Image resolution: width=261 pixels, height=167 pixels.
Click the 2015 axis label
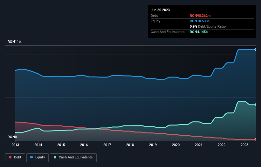point(61,145)
